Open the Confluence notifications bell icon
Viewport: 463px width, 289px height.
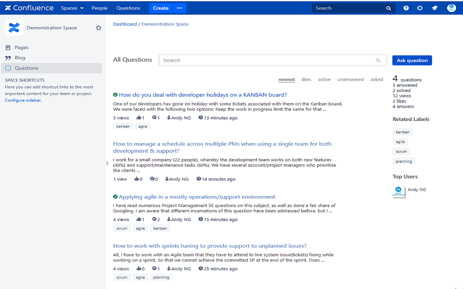pos(434,8)
